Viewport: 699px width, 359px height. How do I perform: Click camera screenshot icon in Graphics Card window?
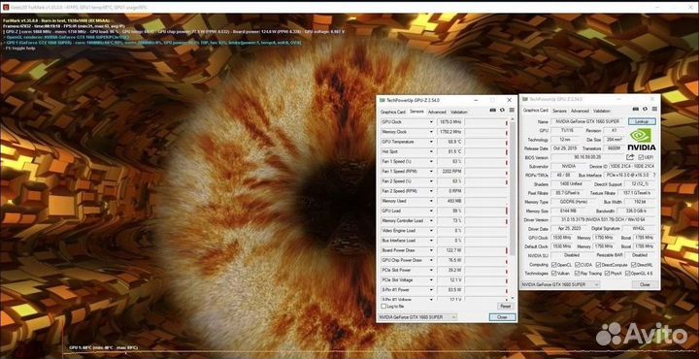point(636,109)
